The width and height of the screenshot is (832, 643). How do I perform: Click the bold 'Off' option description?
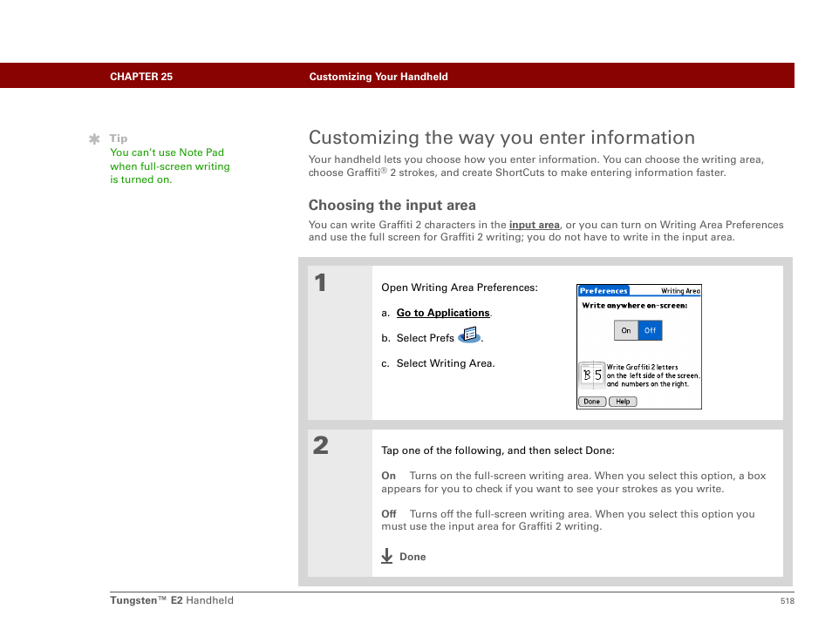tap(388, 514)
